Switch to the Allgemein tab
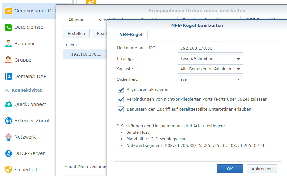The width and height of the screenshot is (287, 176). [78, 20]
